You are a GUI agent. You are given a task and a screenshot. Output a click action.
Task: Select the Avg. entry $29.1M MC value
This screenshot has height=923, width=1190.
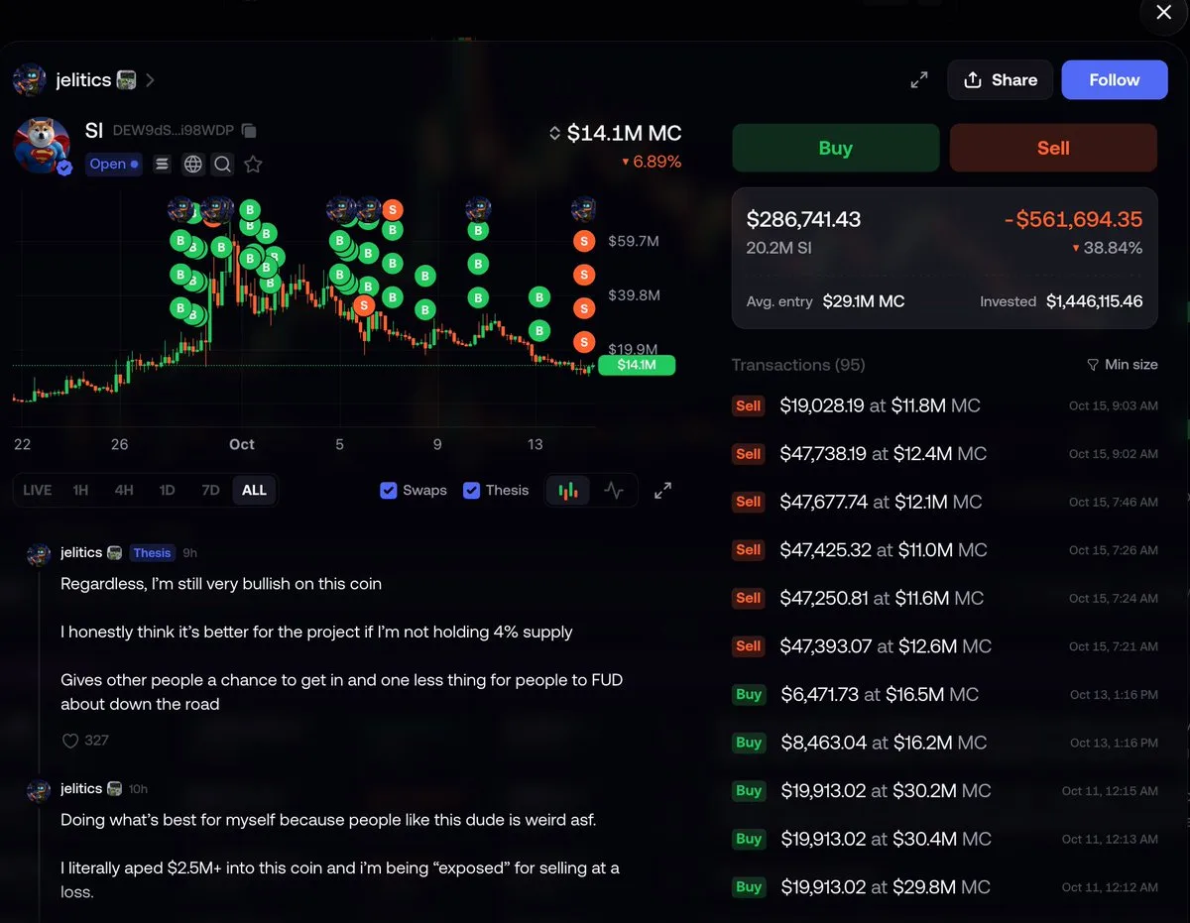pyautogui.click(x=864, y=301)
